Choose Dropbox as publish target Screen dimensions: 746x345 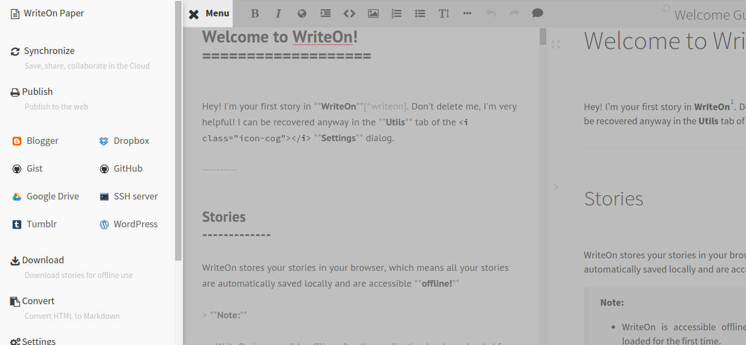pos(125,141)
